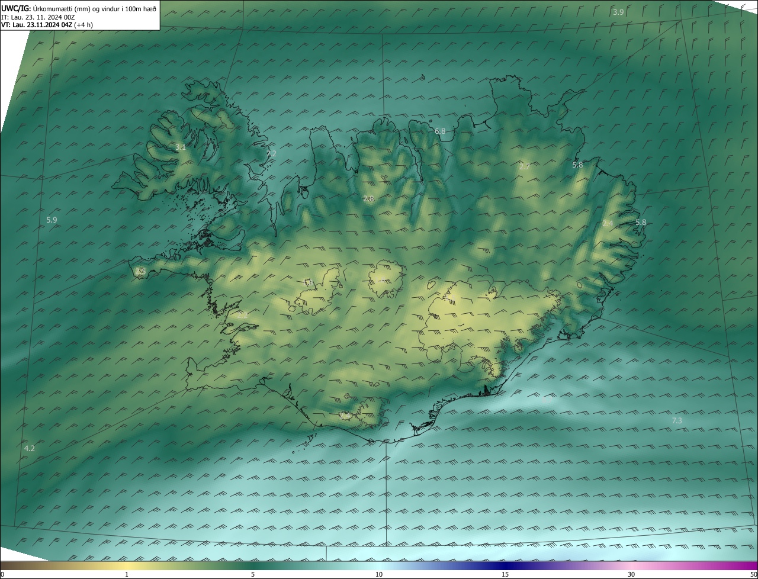The image size is (758, 579).
Task: Click the 4.2 value on the map
Action: tap(30, 448)
